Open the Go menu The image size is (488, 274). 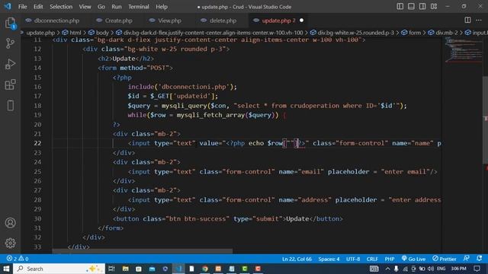click(x=101, y=7)
